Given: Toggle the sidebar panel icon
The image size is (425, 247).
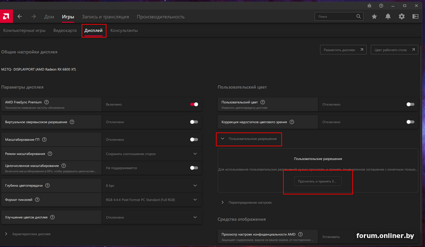Looking at the screenshot, I should click(415, 16).
